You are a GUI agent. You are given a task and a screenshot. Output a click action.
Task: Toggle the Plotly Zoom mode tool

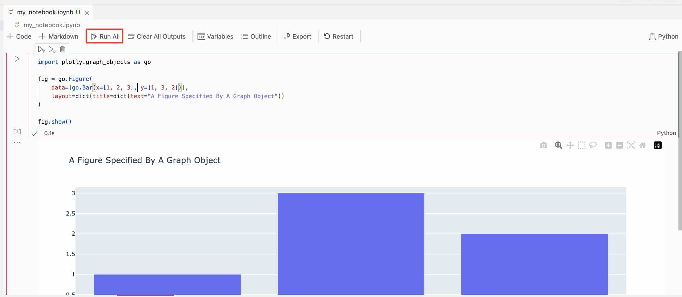[x=558, y=145]
